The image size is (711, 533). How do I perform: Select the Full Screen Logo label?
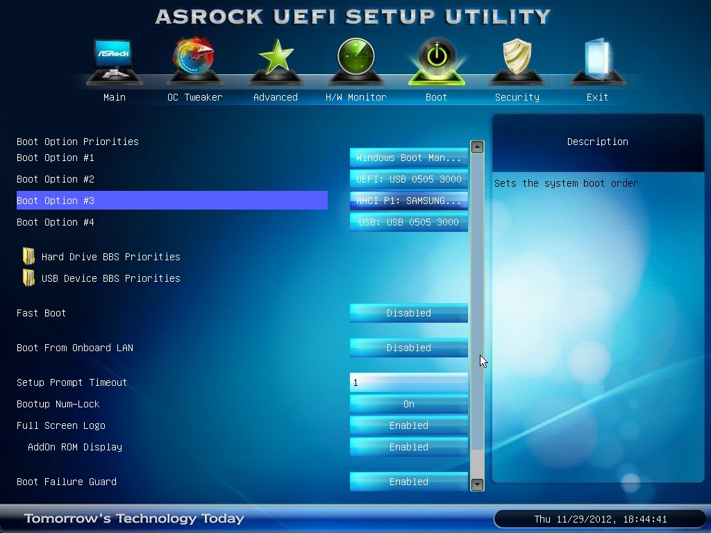(x=61, y=425)
